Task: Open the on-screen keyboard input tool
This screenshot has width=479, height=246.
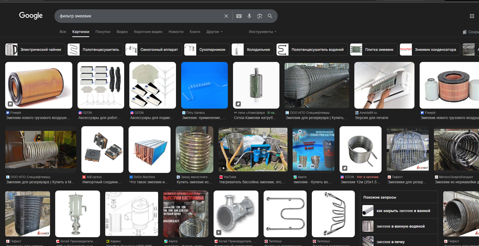Action: [239, 16]
